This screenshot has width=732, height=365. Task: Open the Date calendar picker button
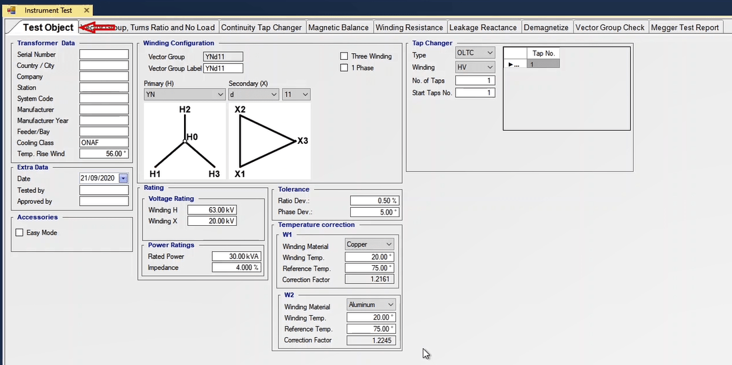point(123,179)
